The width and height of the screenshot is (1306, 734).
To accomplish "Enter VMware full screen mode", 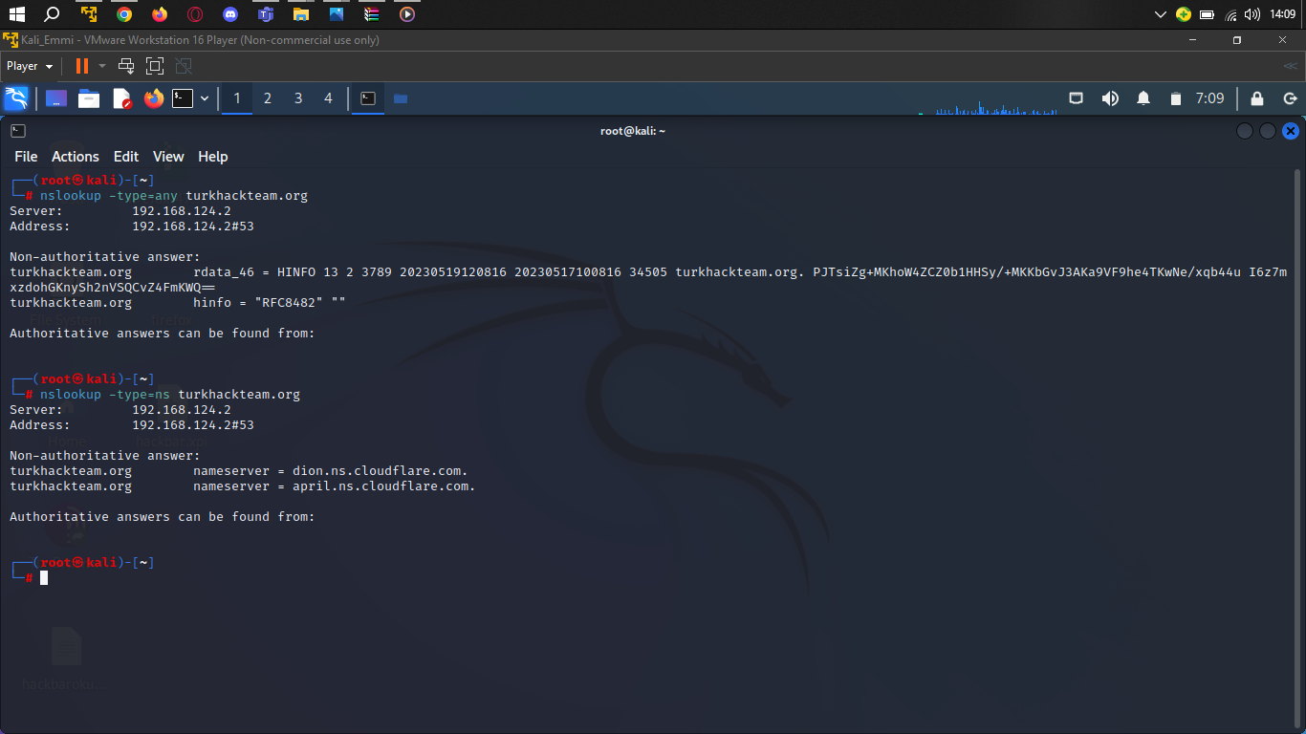I will pos(155,66).
